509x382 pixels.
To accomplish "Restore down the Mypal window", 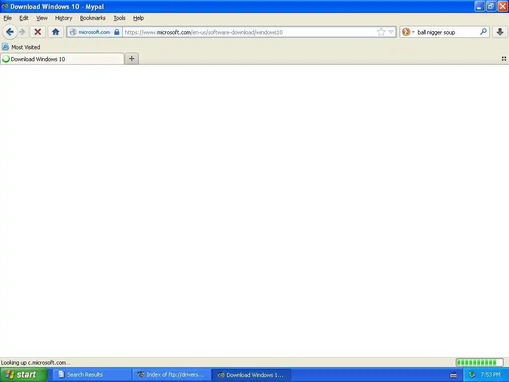I will [491, 6].
